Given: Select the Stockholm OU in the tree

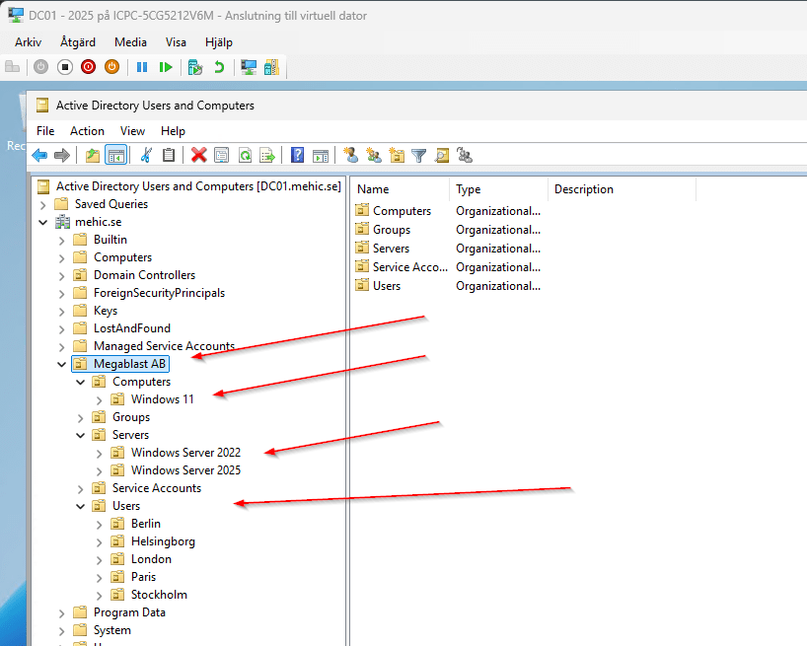Looking at the screenshot, I should [158, 595].
